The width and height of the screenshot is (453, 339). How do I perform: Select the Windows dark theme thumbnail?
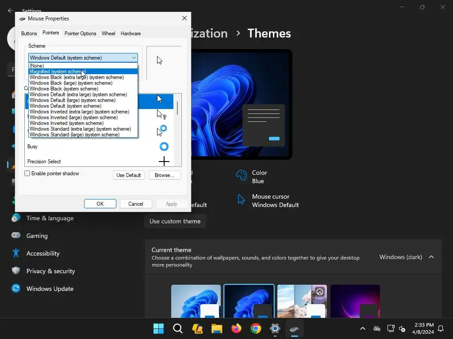[249, 301]
